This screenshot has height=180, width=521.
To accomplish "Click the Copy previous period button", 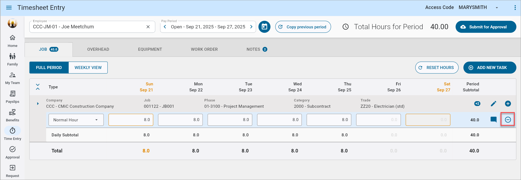I will [303, 27].
